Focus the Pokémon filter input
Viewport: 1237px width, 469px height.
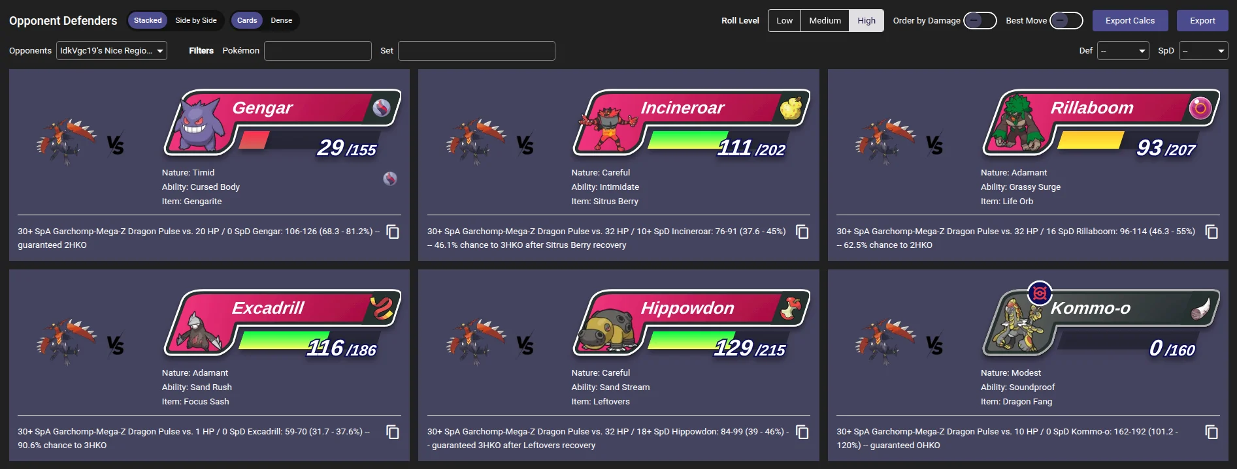click(x=318, y=50)
